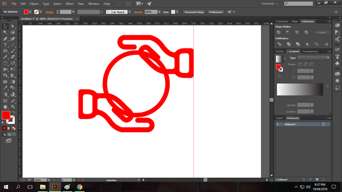The image size is (342, 192).
Task: Choose the Line Segment tool
Action: tap(13, 45)
